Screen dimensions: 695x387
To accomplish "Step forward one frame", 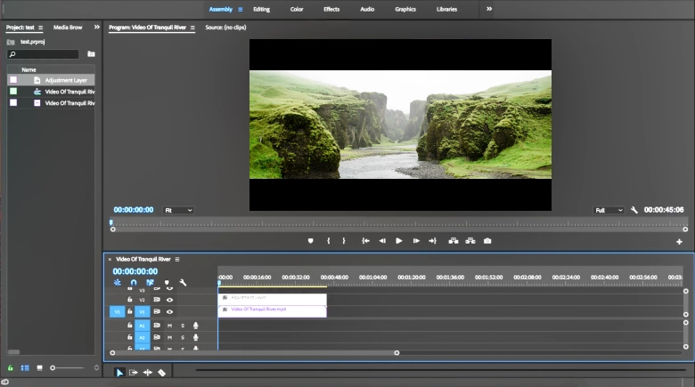I will pos(416,241).
